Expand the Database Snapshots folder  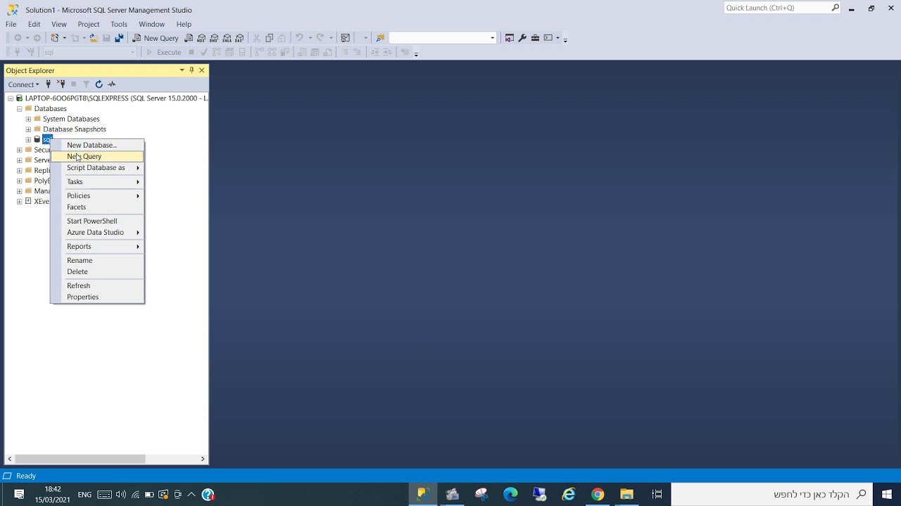point(28,129)
